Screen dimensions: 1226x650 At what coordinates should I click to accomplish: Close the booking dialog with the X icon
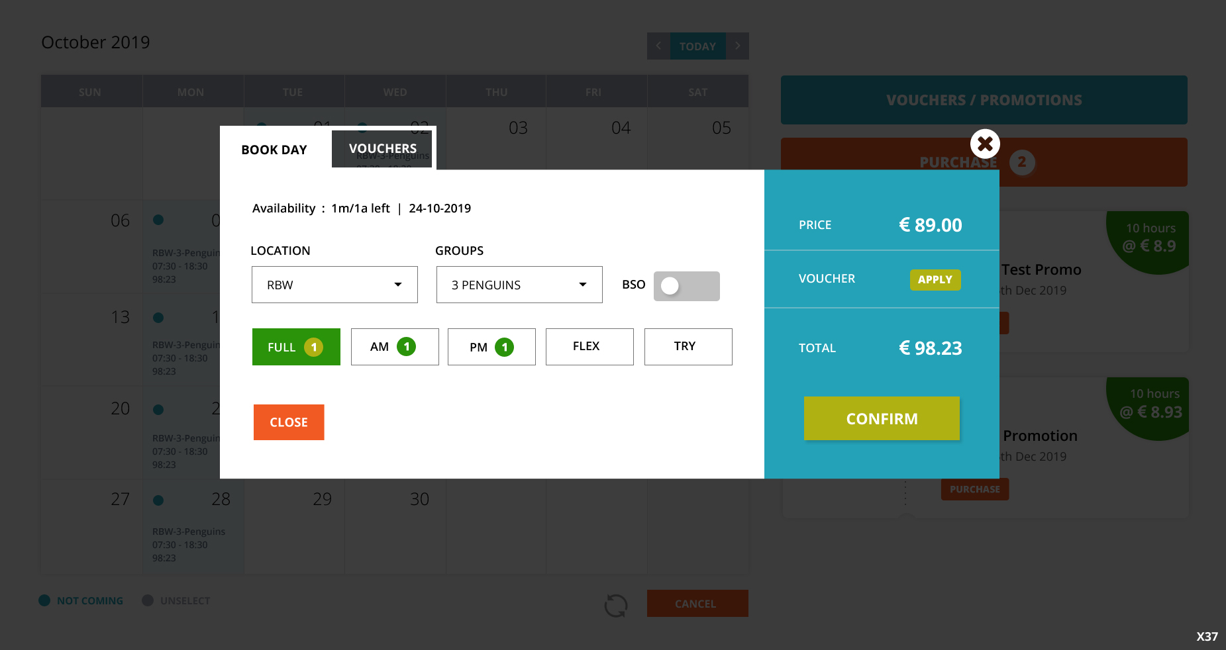(985, 144)
